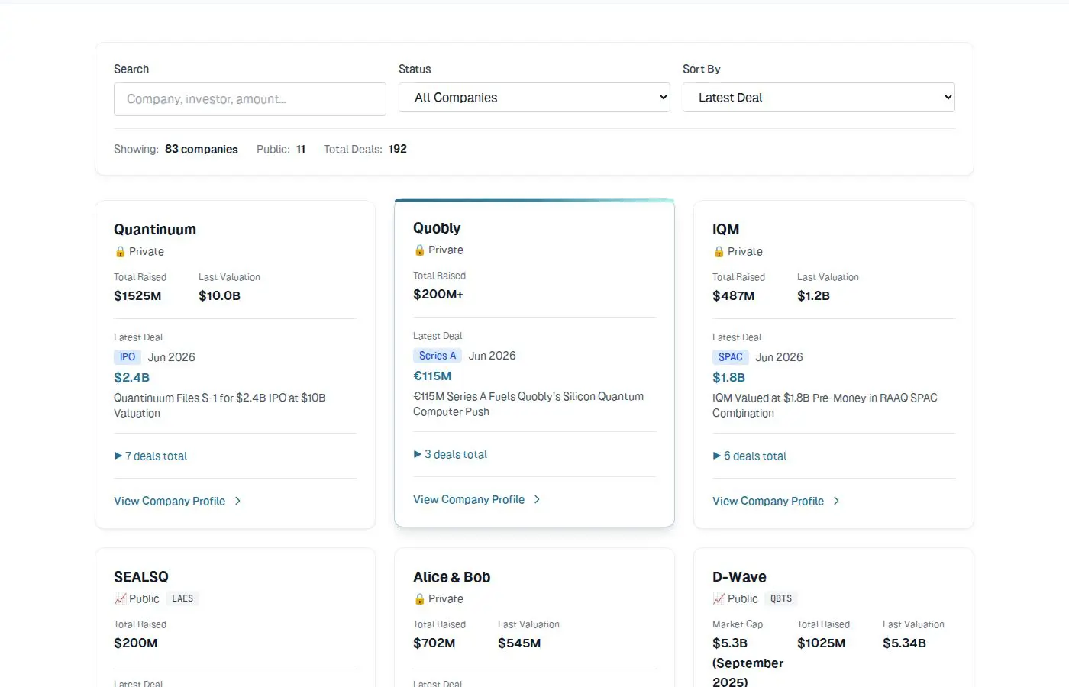Click the lock icon under Alice & Bob
The width and height of the screenshot is (1069, 687).
(419, 598)
